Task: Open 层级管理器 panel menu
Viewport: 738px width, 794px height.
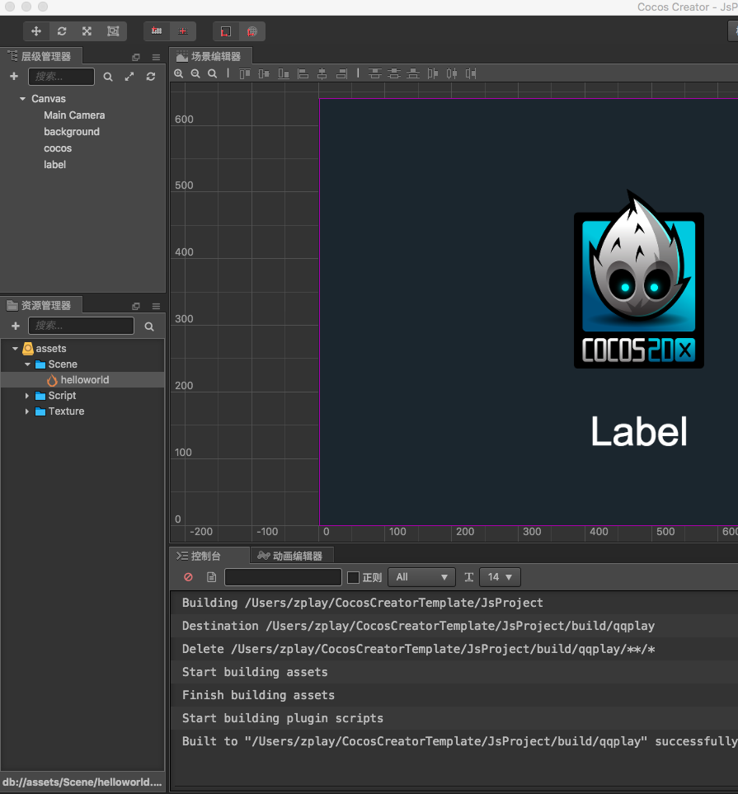Action: [x=156, y=57]
